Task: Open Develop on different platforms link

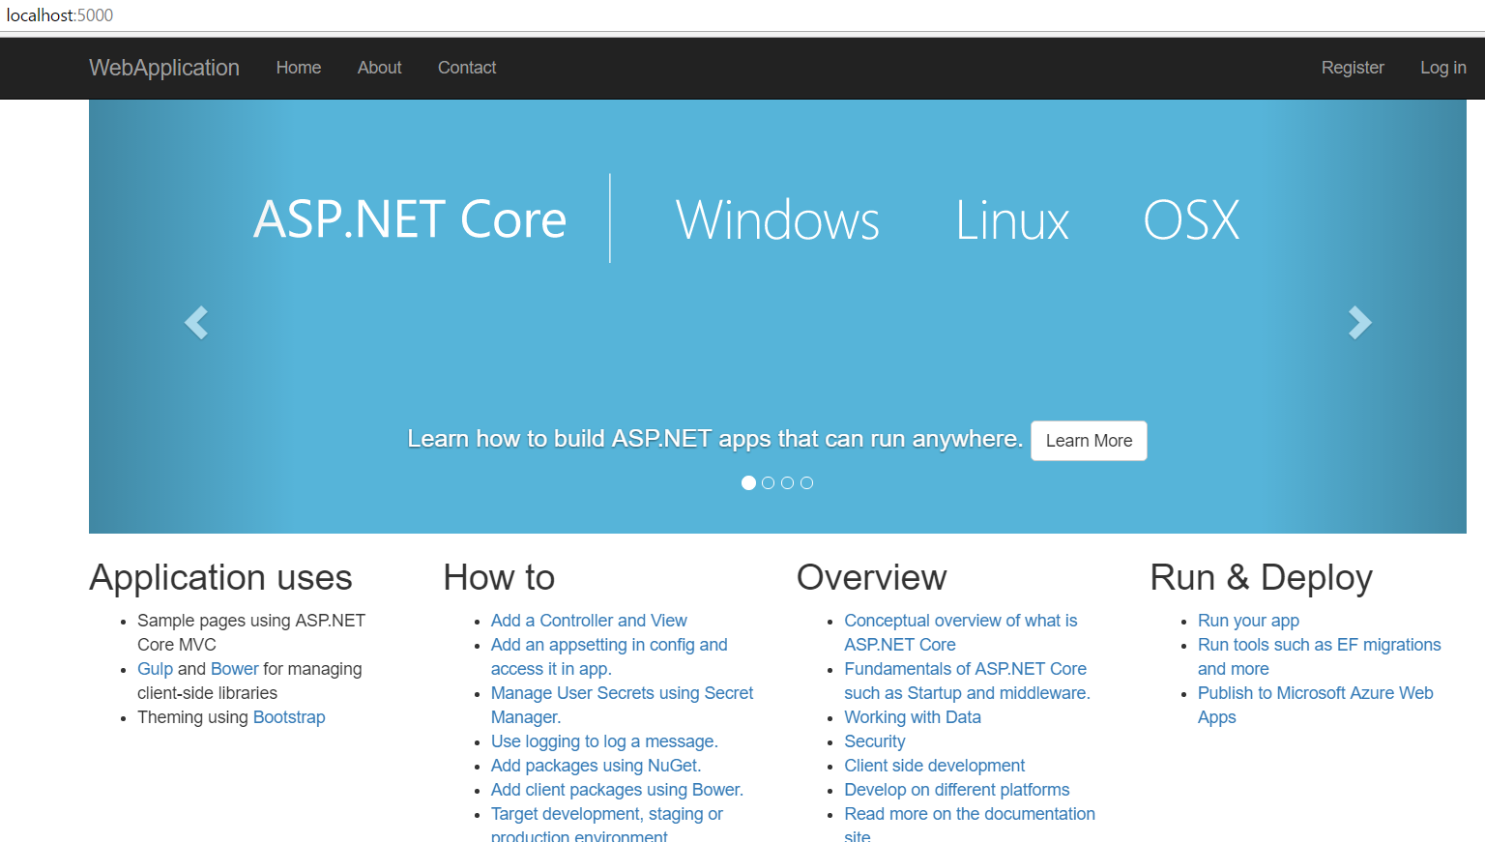Action: [x=957, y=790]
